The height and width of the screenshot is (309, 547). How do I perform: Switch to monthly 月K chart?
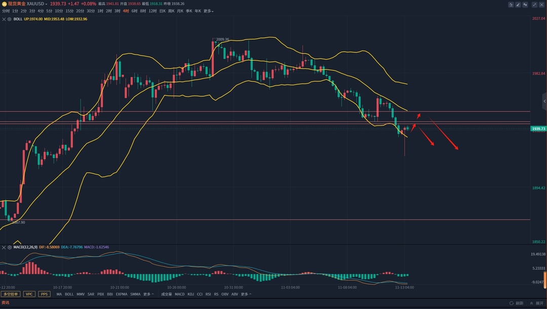(180, 11)
